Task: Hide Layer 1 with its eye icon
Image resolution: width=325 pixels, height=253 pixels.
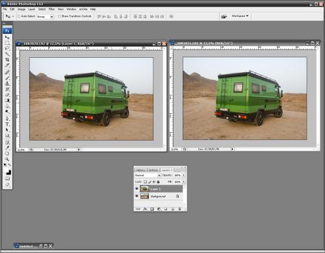Action: [x=136, y=189]
